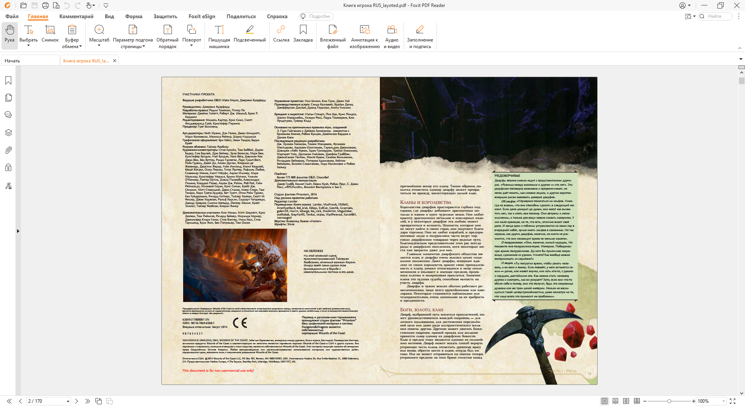Open the 100% zoom level dropdown
This screenshot has width=745, height=407.
[x=724, y=401]
